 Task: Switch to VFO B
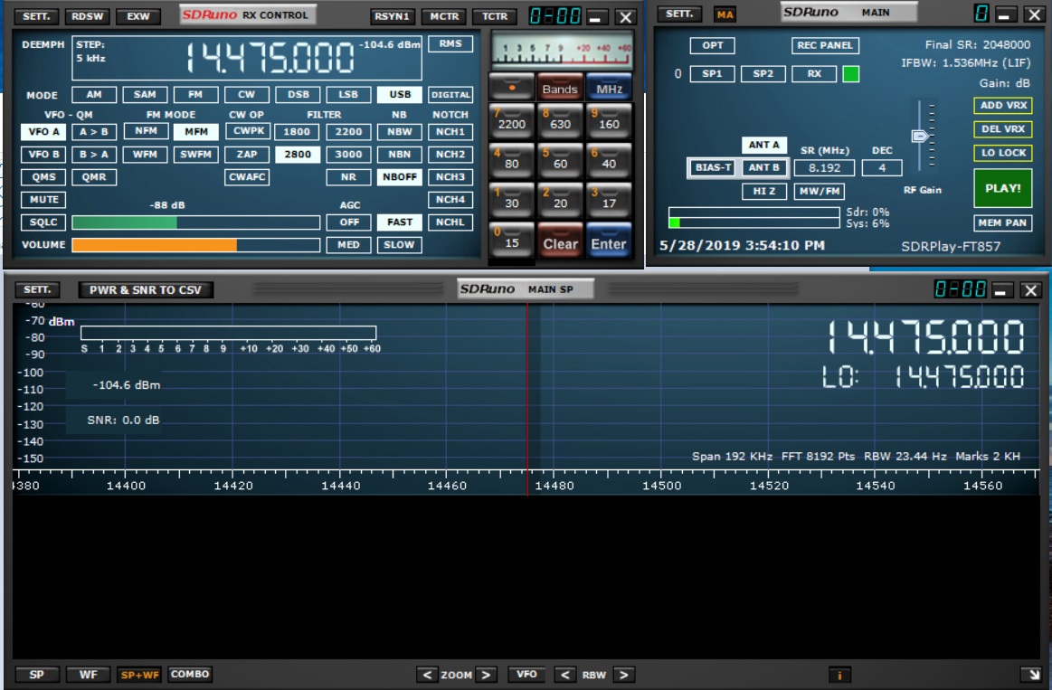pos(43,155)
